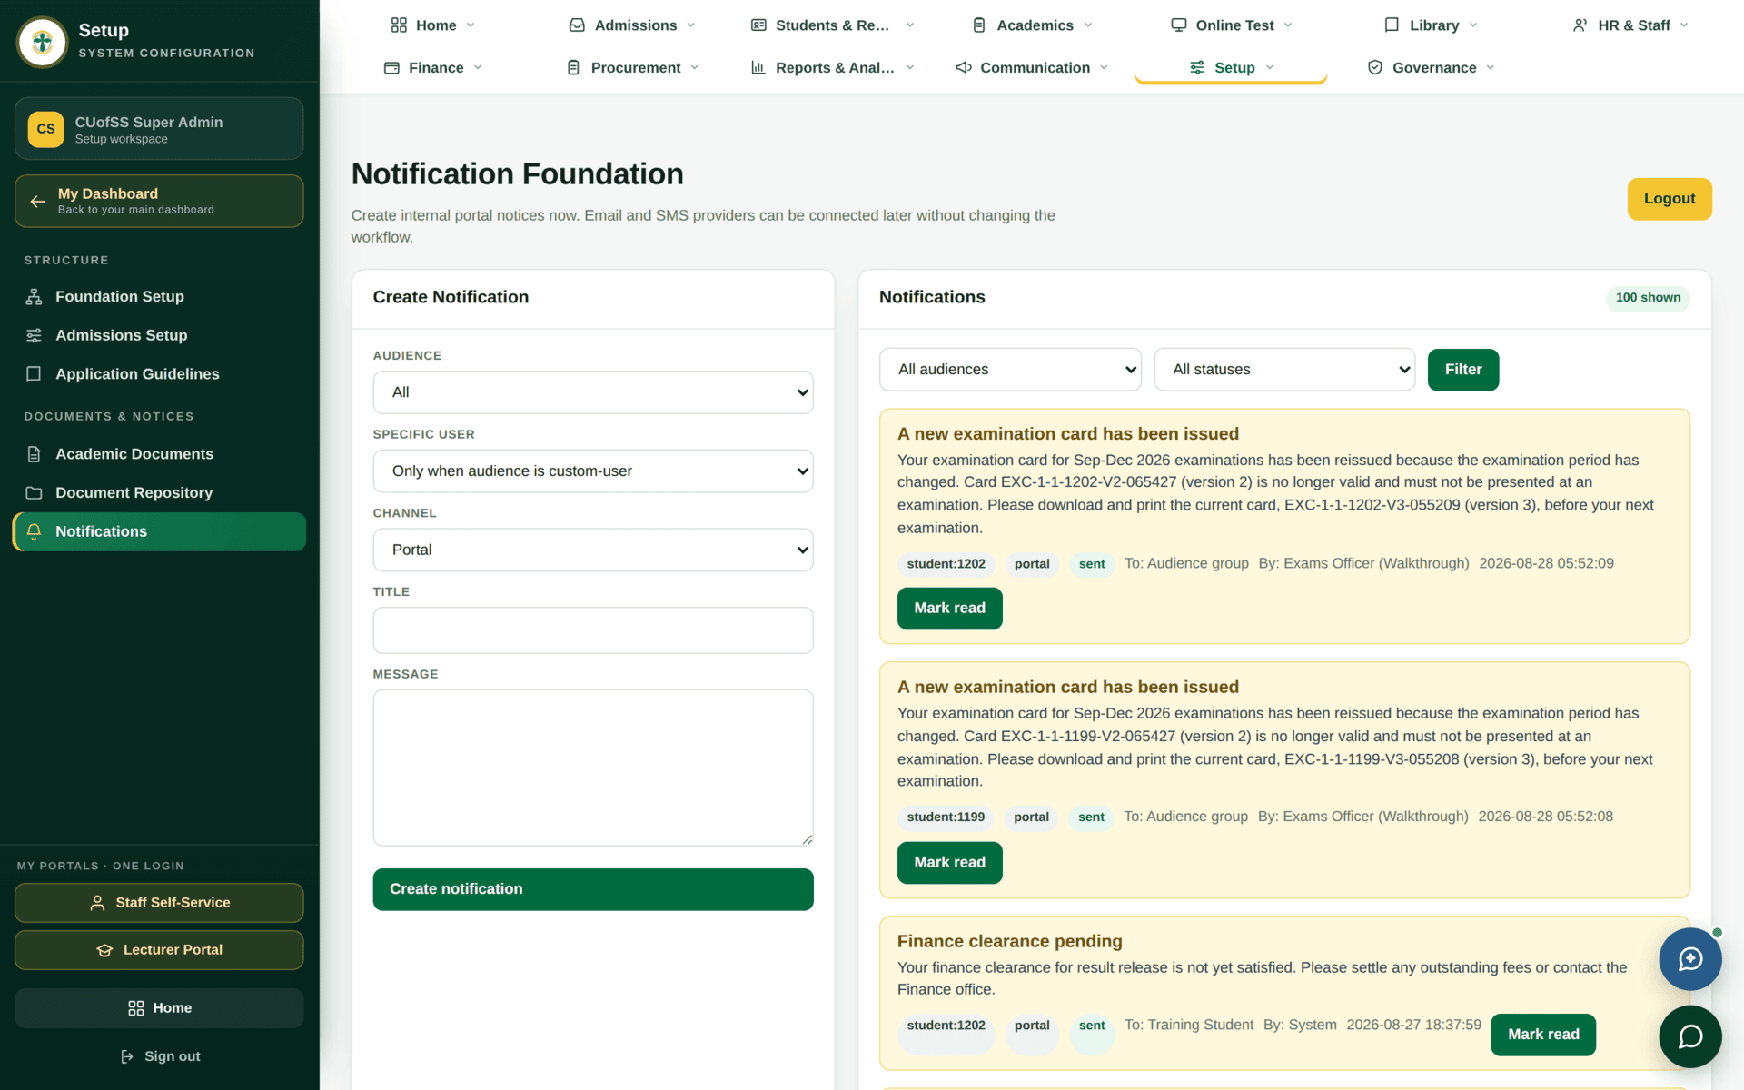Image resolution: width=1744 pixels, height=1090 pixels.
Task: Open the blue floating message-plus chat bubble
Action: (1690, 959)
